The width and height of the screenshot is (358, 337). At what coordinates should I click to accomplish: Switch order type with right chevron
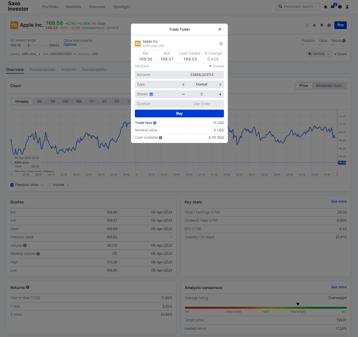point(220,84)
